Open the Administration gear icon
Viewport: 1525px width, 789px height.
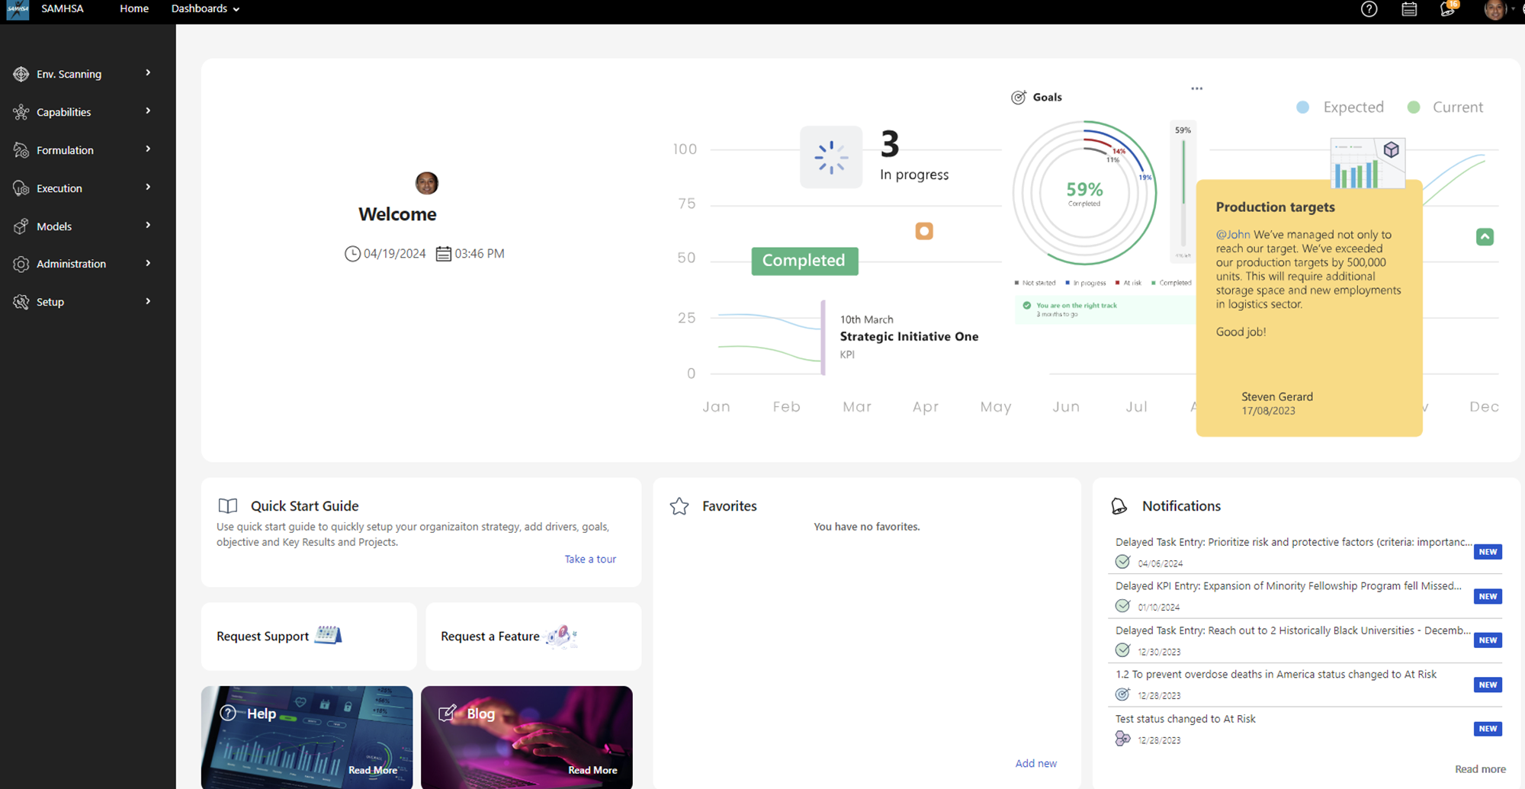pos(21,263)
